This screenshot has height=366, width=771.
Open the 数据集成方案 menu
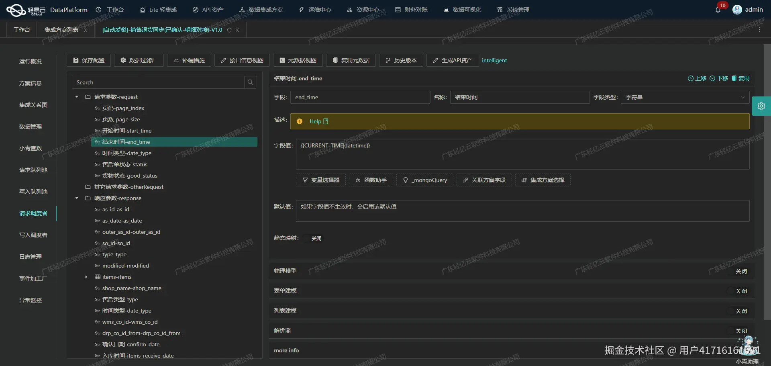point(261,10)
